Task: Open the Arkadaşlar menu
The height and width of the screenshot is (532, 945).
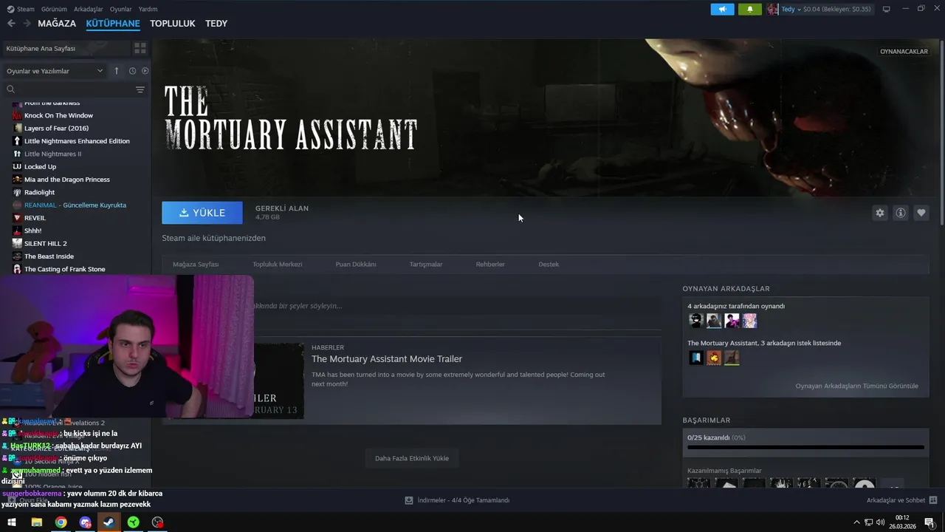Action: point(89,9)
